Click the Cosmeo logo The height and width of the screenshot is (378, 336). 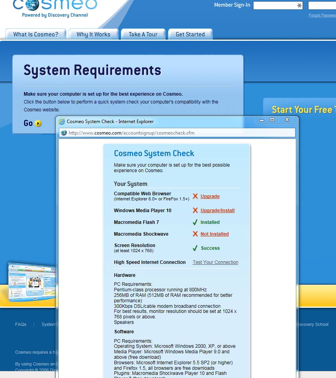click(55, 5)
